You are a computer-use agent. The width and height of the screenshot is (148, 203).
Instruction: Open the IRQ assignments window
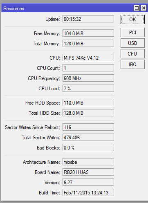click(132, 65)
